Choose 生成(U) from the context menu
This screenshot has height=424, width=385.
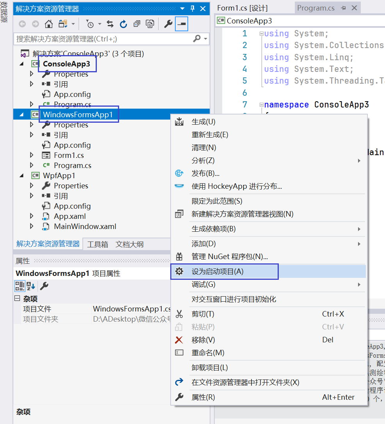coord(269,122)
